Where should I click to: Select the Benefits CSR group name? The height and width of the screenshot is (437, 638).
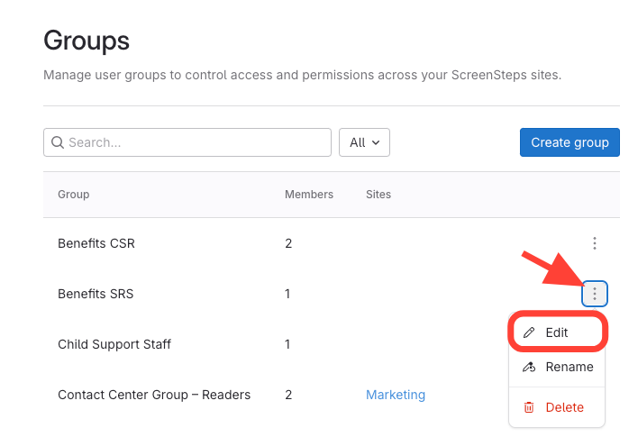pyautogui.click(x=96, y=243)
